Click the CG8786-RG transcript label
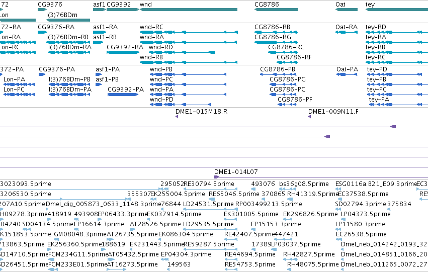The height and width of the screenshot is (272, 428). pos(273,37)
